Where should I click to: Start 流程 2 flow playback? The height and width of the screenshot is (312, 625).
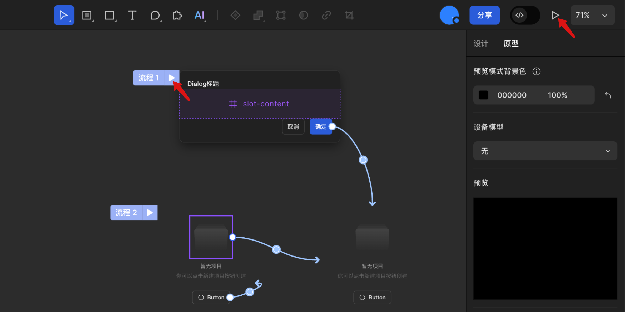pyautogui.click(x=150, y=212)
